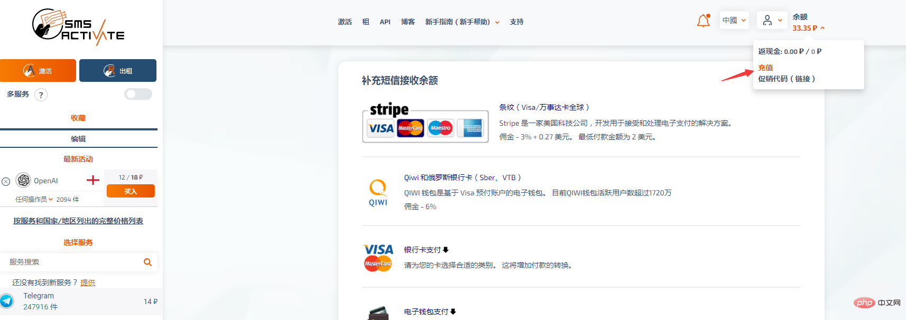Open the 支持 menu item

click(516, 22)
